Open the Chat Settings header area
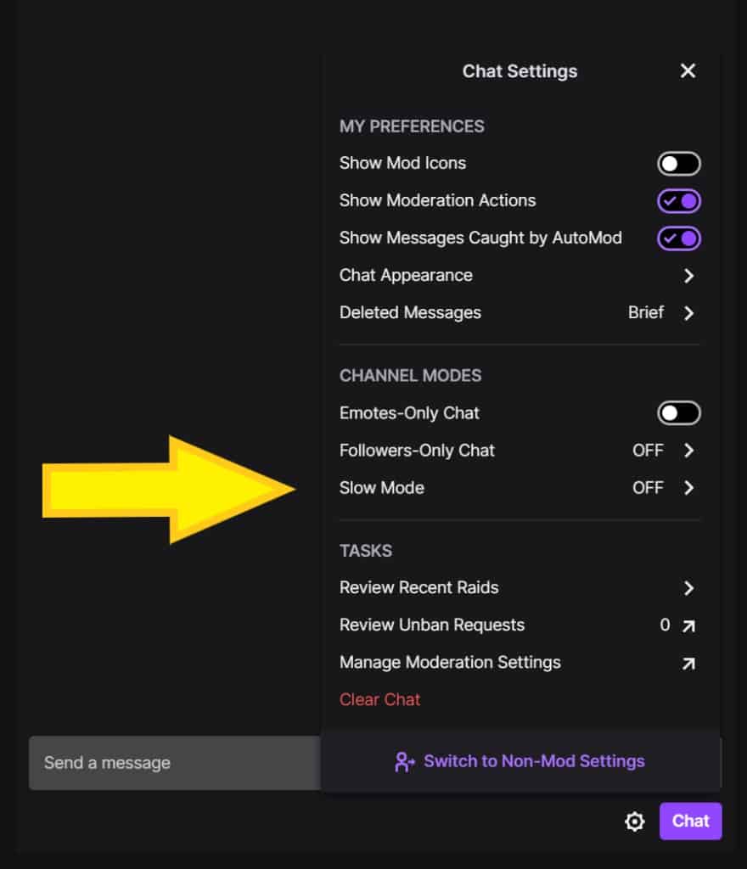The image size is (747, 869). coord(519,71)
